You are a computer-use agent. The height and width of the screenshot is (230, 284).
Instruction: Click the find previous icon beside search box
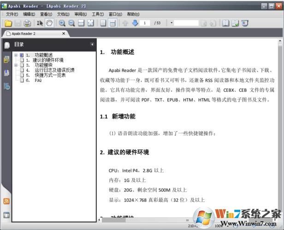tap(204, 23)
